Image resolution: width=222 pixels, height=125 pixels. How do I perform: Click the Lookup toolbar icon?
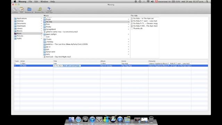click(15, 9)
